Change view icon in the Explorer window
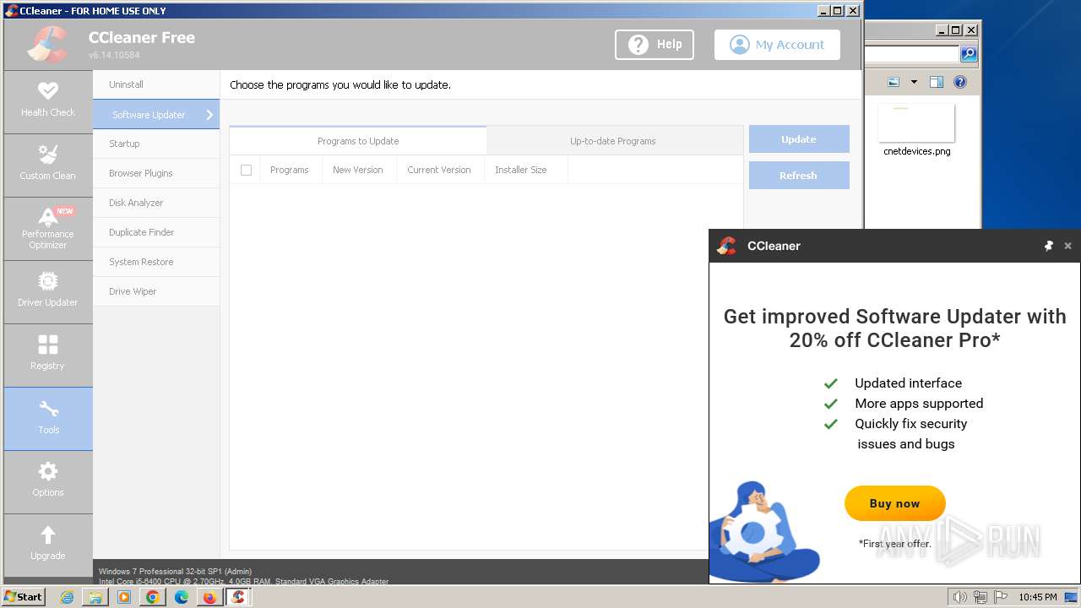The width and height of the screenshot is (1081, 608). point(894,82)
